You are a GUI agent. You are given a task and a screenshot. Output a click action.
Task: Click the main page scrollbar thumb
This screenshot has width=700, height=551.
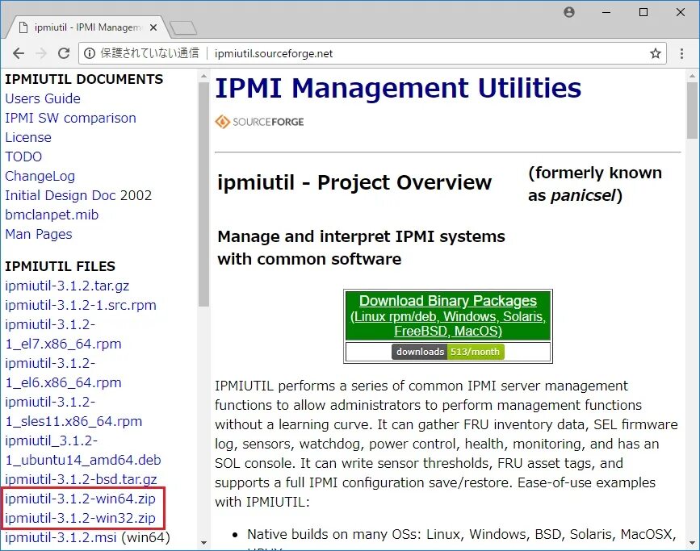click(x=692, y=111)
